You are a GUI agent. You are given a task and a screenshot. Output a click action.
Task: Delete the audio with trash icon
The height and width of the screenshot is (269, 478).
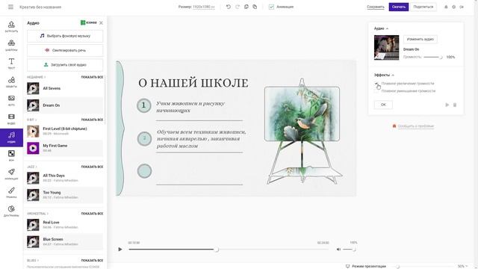click(455, 105)
